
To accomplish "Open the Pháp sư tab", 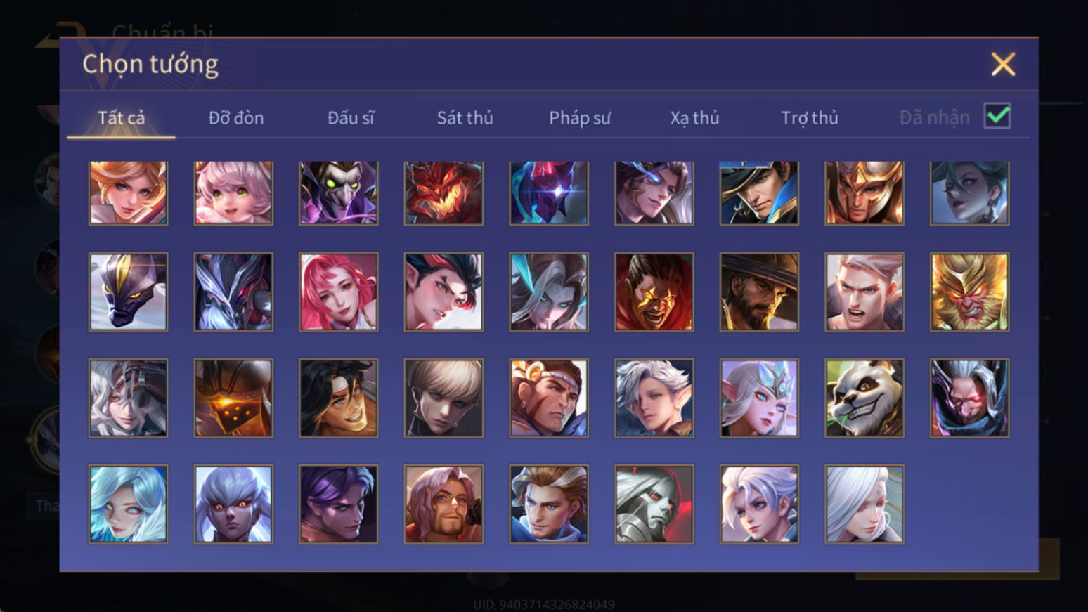I will click(580, 118).
